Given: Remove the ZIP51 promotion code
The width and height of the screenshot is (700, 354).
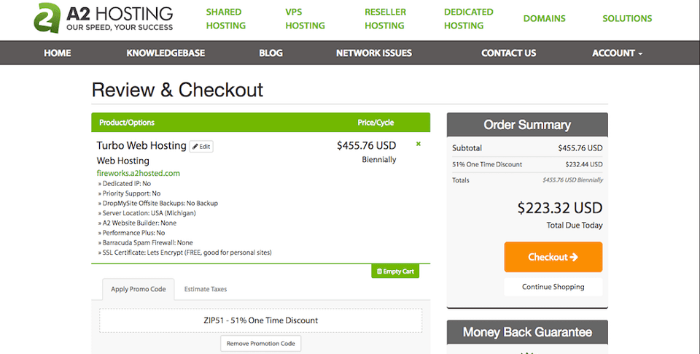Looking at the screenshot, I should 261,344.
